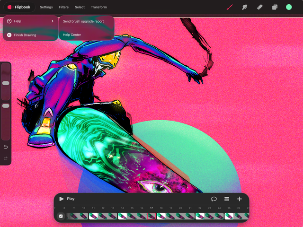Open the Filters menu

[x=64, y=7]
